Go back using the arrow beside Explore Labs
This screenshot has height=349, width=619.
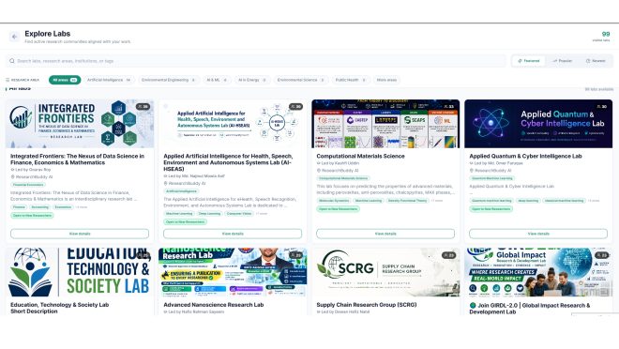pos(15,37)
